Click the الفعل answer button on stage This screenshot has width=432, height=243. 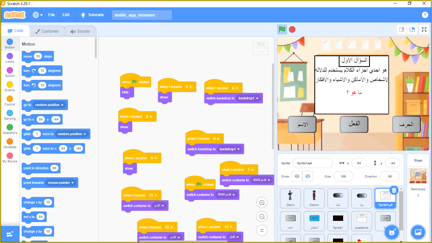354,124
